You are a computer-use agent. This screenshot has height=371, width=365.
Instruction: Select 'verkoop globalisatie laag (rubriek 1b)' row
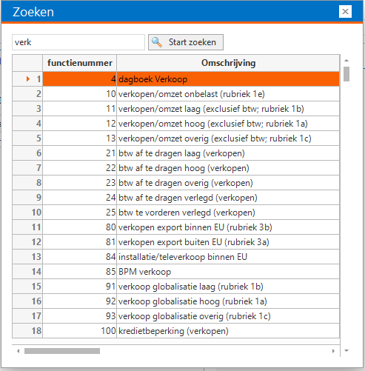pos(176,287)
